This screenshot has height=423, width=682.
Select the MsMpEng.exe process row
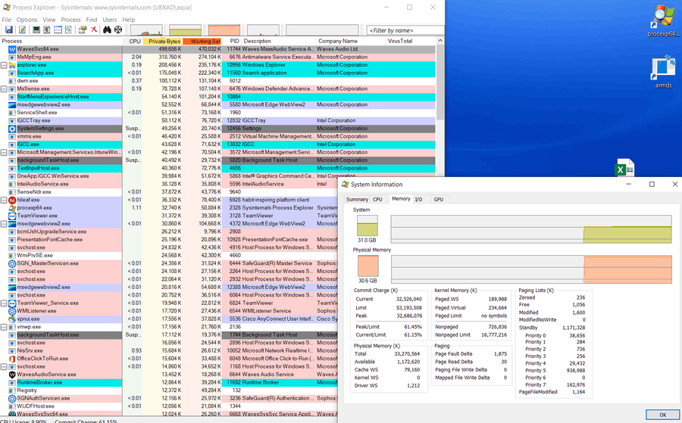[217, 57]
